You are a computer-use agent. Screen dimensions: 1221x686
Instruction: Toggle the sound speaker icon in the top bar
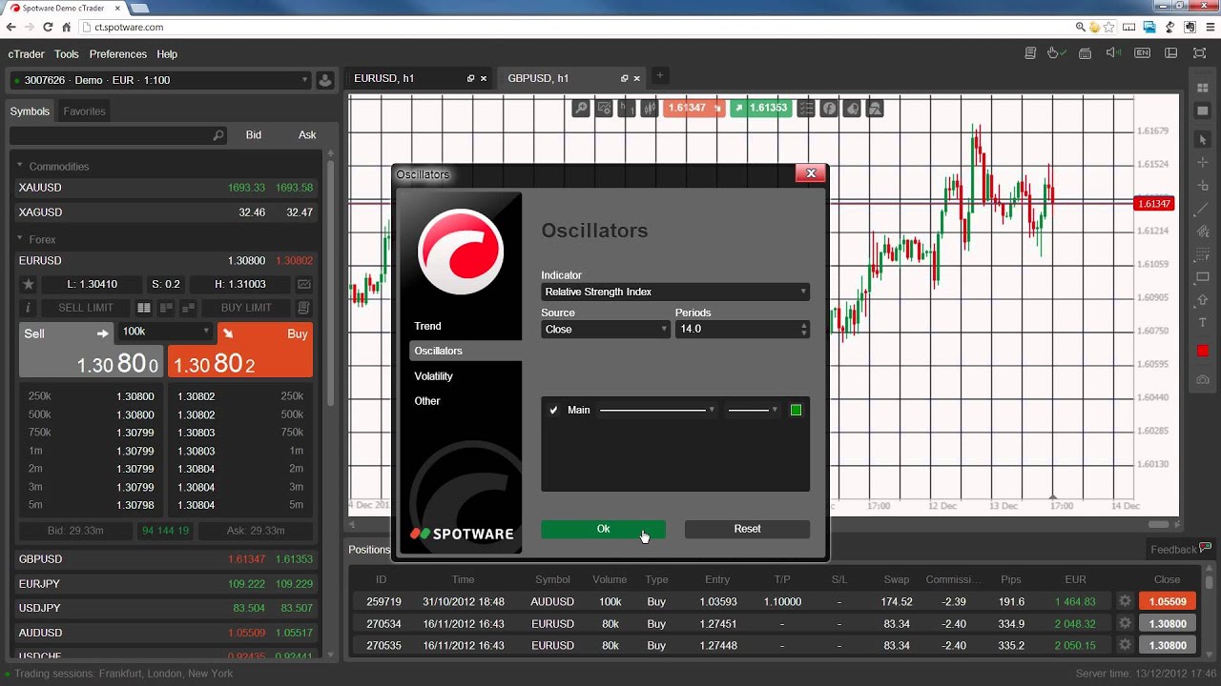click(x=1113, y=53)
